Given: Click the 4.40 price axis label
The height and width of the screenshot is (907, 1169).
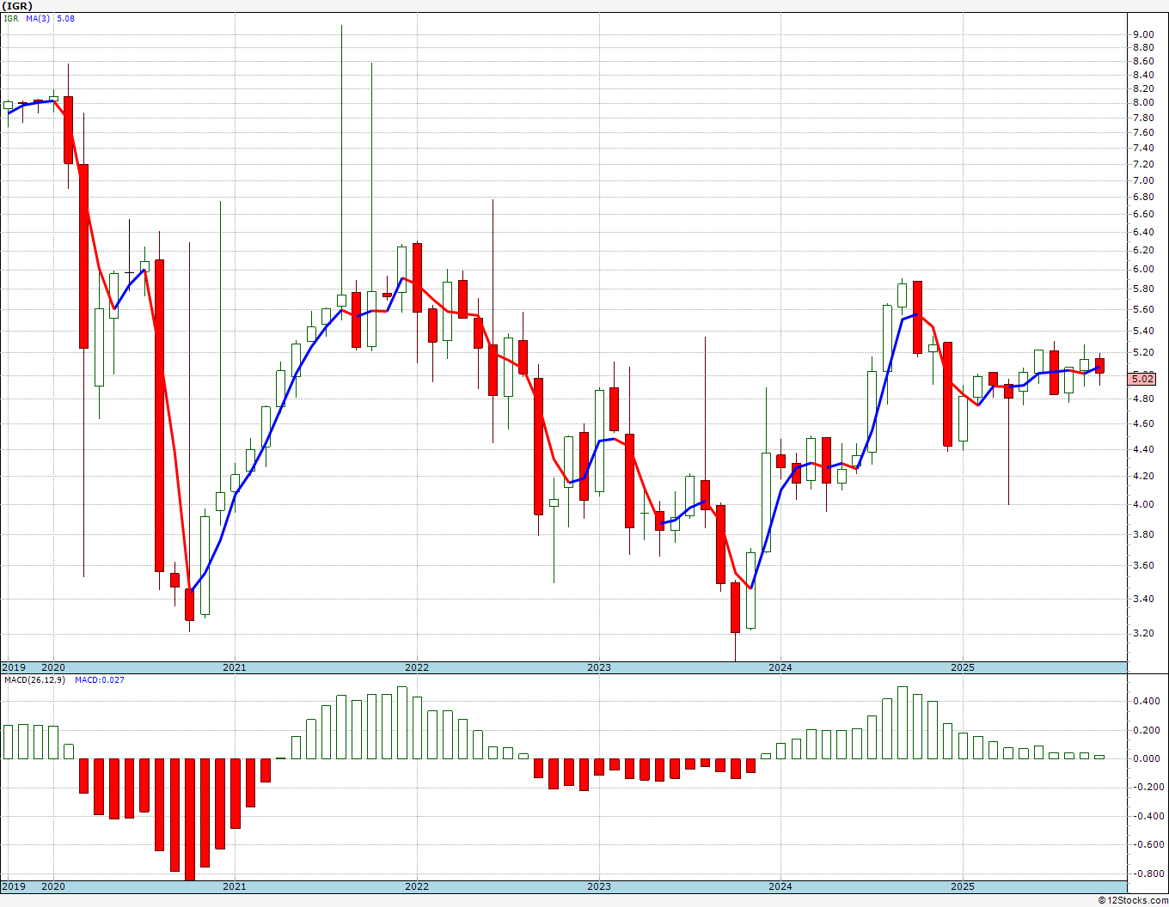Looking at the screenshot, I should click(x=1143, y=449).
